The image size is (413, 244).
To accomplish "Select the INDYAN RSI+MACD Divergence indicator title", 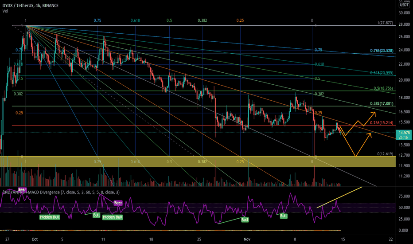I will (x=61, y=192).
